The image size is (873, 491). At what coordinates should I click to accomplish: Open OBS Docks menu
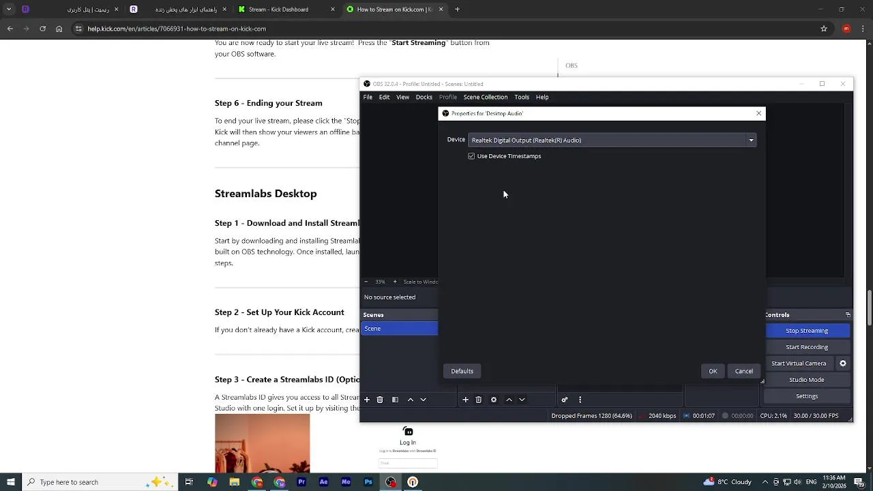click(x=424, y=97)
